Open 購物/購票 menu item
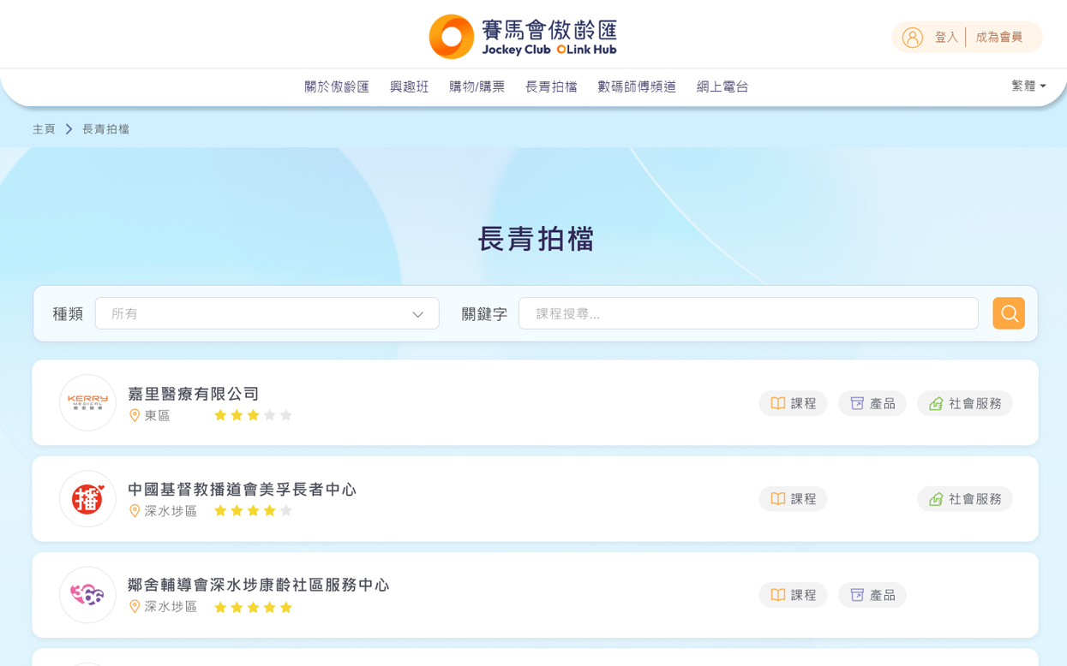 coord(477,86)
